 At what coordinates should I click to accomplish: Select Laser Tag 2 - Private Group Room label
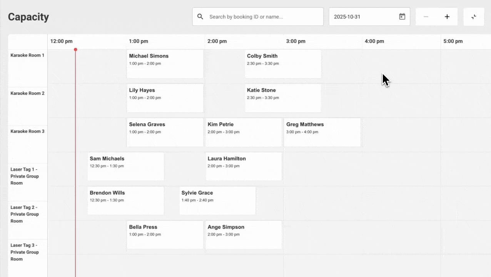[x=25, y=214]
